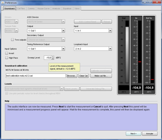Viewport: 162px width, 140px height.
Task: Click the Out level meter bar
Action: [127, 52]
